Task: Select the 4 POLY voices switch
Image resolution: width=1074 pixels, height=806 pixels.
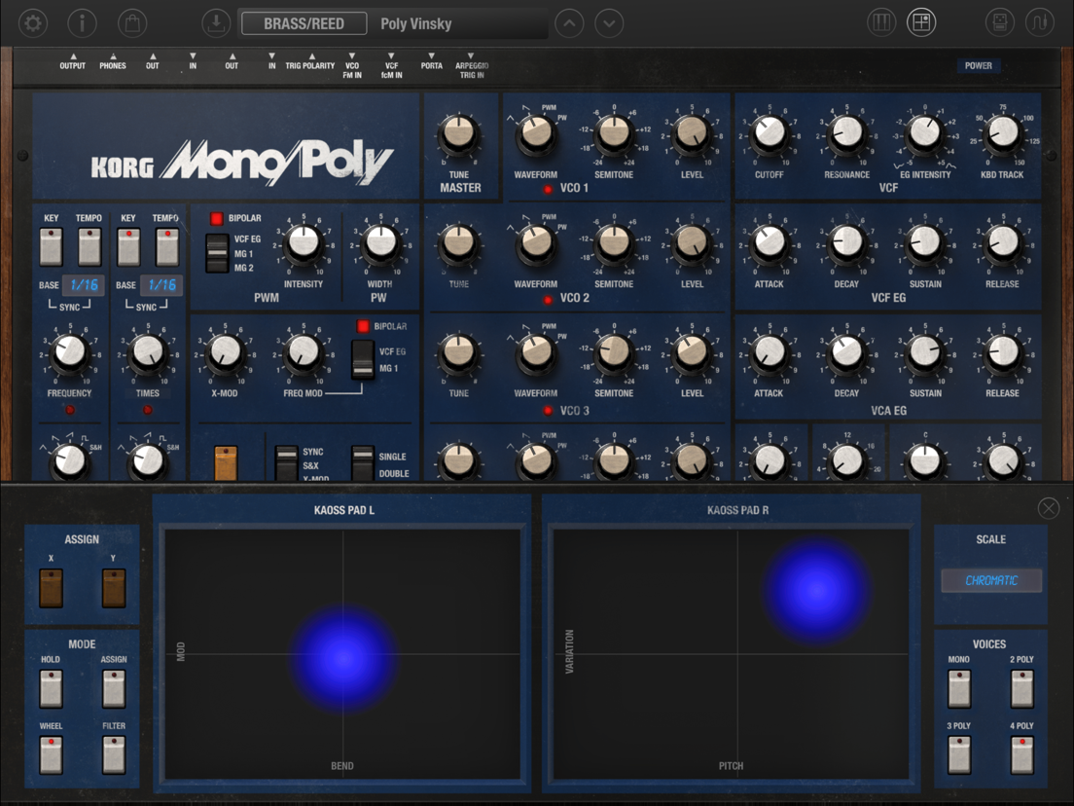Action: coord(1021,754)
